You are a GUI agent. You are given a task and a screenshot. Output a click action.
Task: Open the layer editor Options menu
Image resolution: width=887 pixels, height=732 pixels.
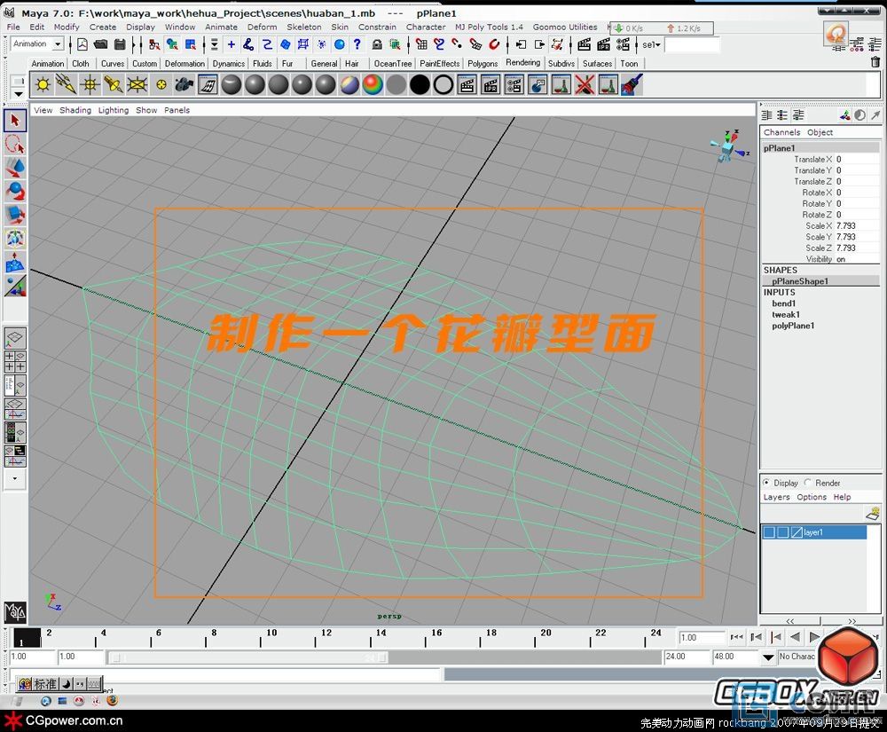pos(812,497)
